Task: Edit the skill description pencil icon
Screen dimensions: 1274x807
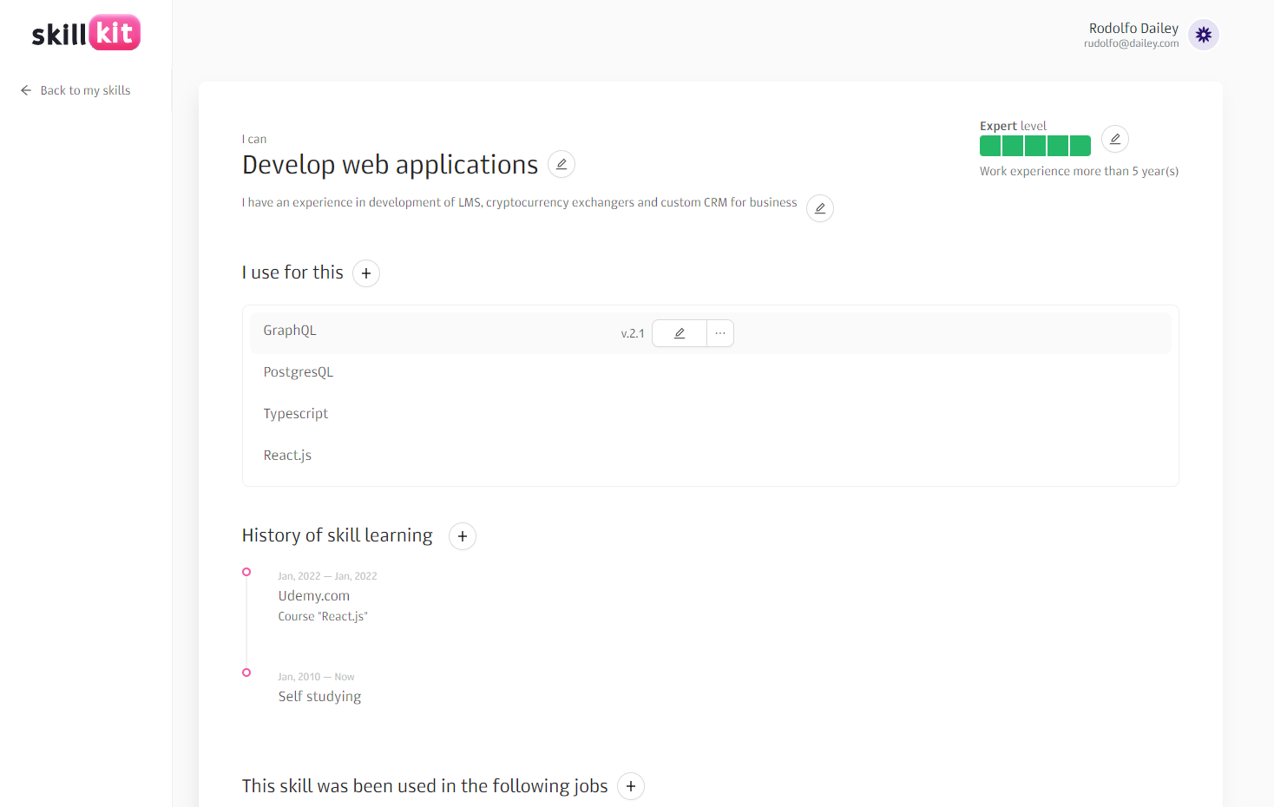Action: pyautogui.click(x=819, y=208)
